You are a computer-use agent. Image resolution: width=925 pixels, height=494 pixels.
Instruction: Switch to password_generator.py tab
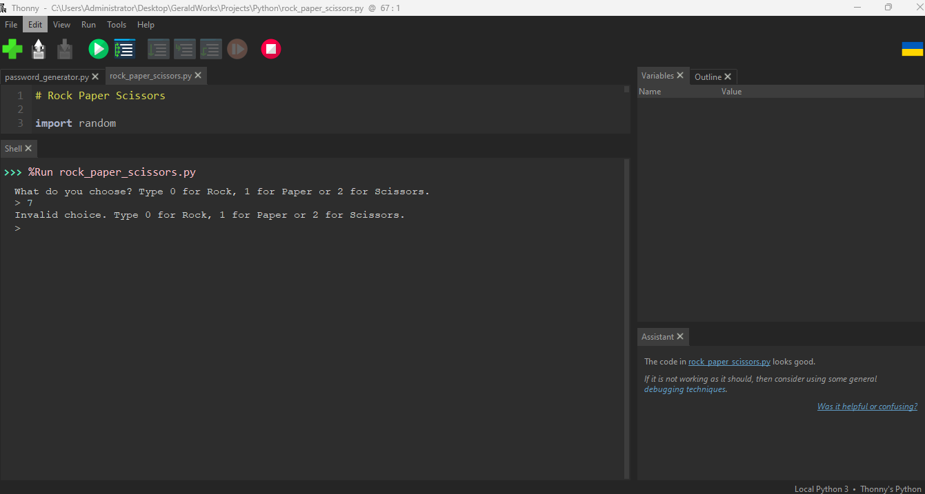click(46, 76)
